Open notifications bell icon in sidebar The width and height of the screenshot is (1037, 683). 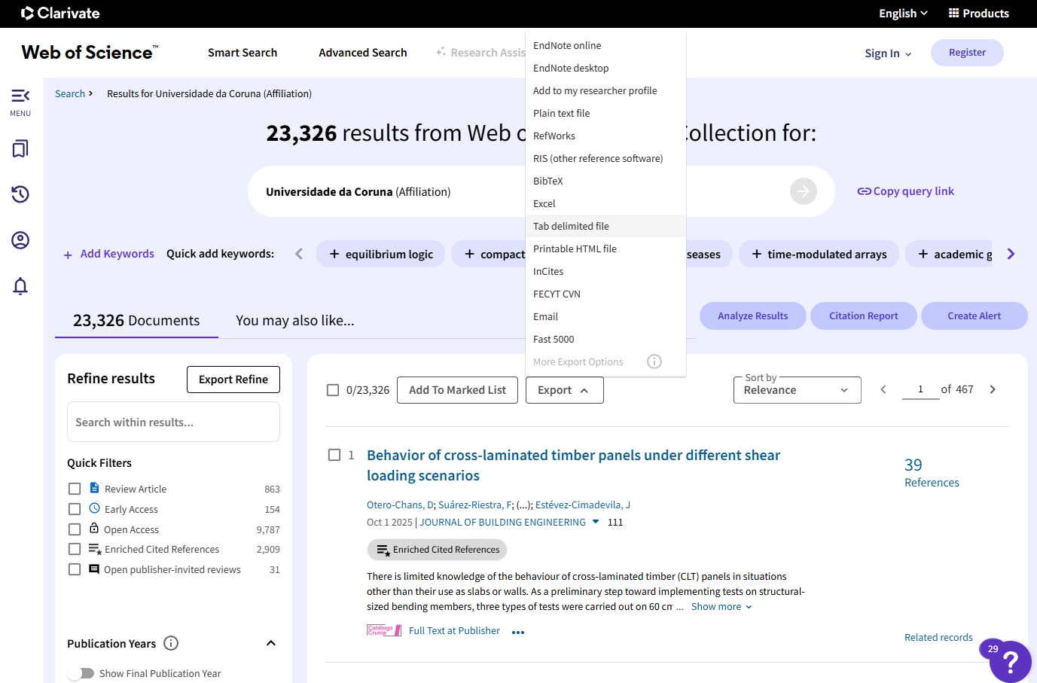click(20, 286)
